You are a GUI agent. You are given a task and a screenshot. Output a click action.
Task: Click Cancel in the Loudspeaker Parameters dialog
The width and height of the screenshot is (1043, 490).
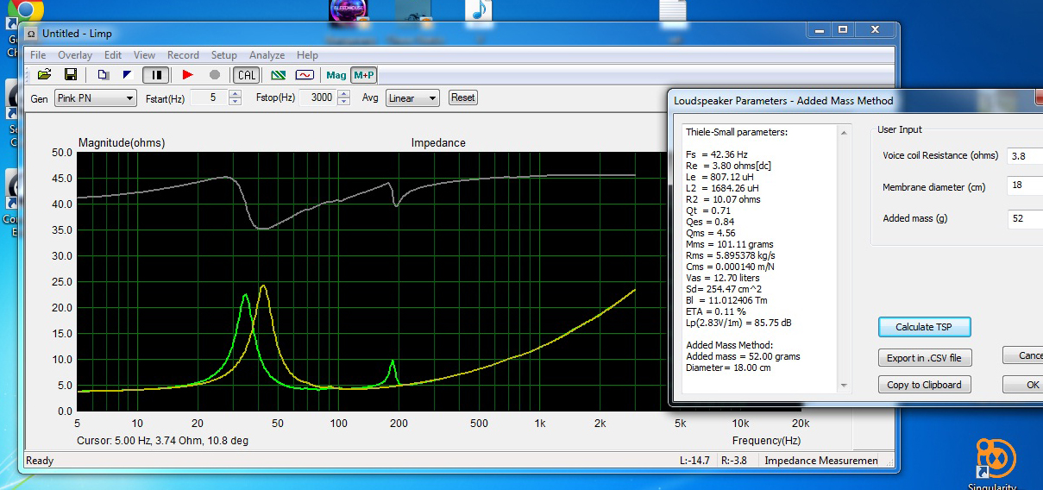click(x=1023, y=355)
